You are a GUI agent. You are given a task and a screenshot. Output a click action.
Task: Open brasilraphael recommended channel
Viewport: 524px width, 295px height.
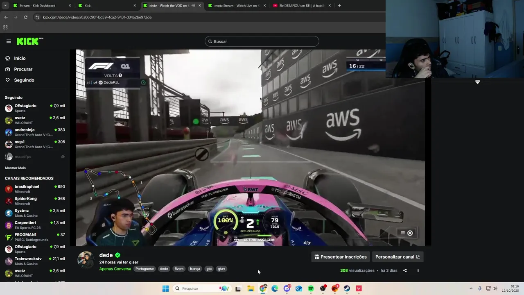[35, 189]
